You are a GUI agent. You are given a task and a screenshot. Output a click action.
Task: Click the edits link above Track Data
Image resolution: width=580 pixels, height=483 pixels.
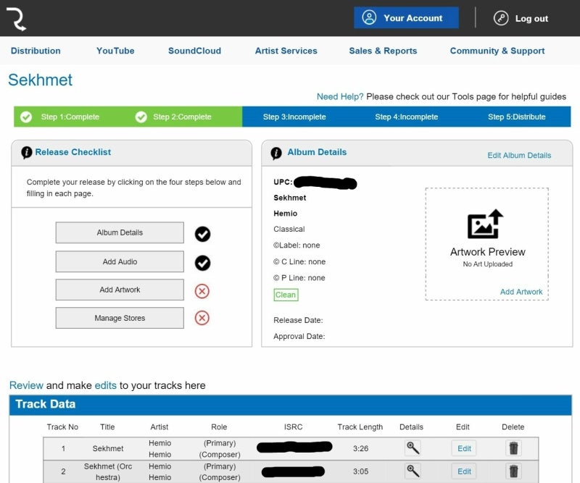click(105, 385)
